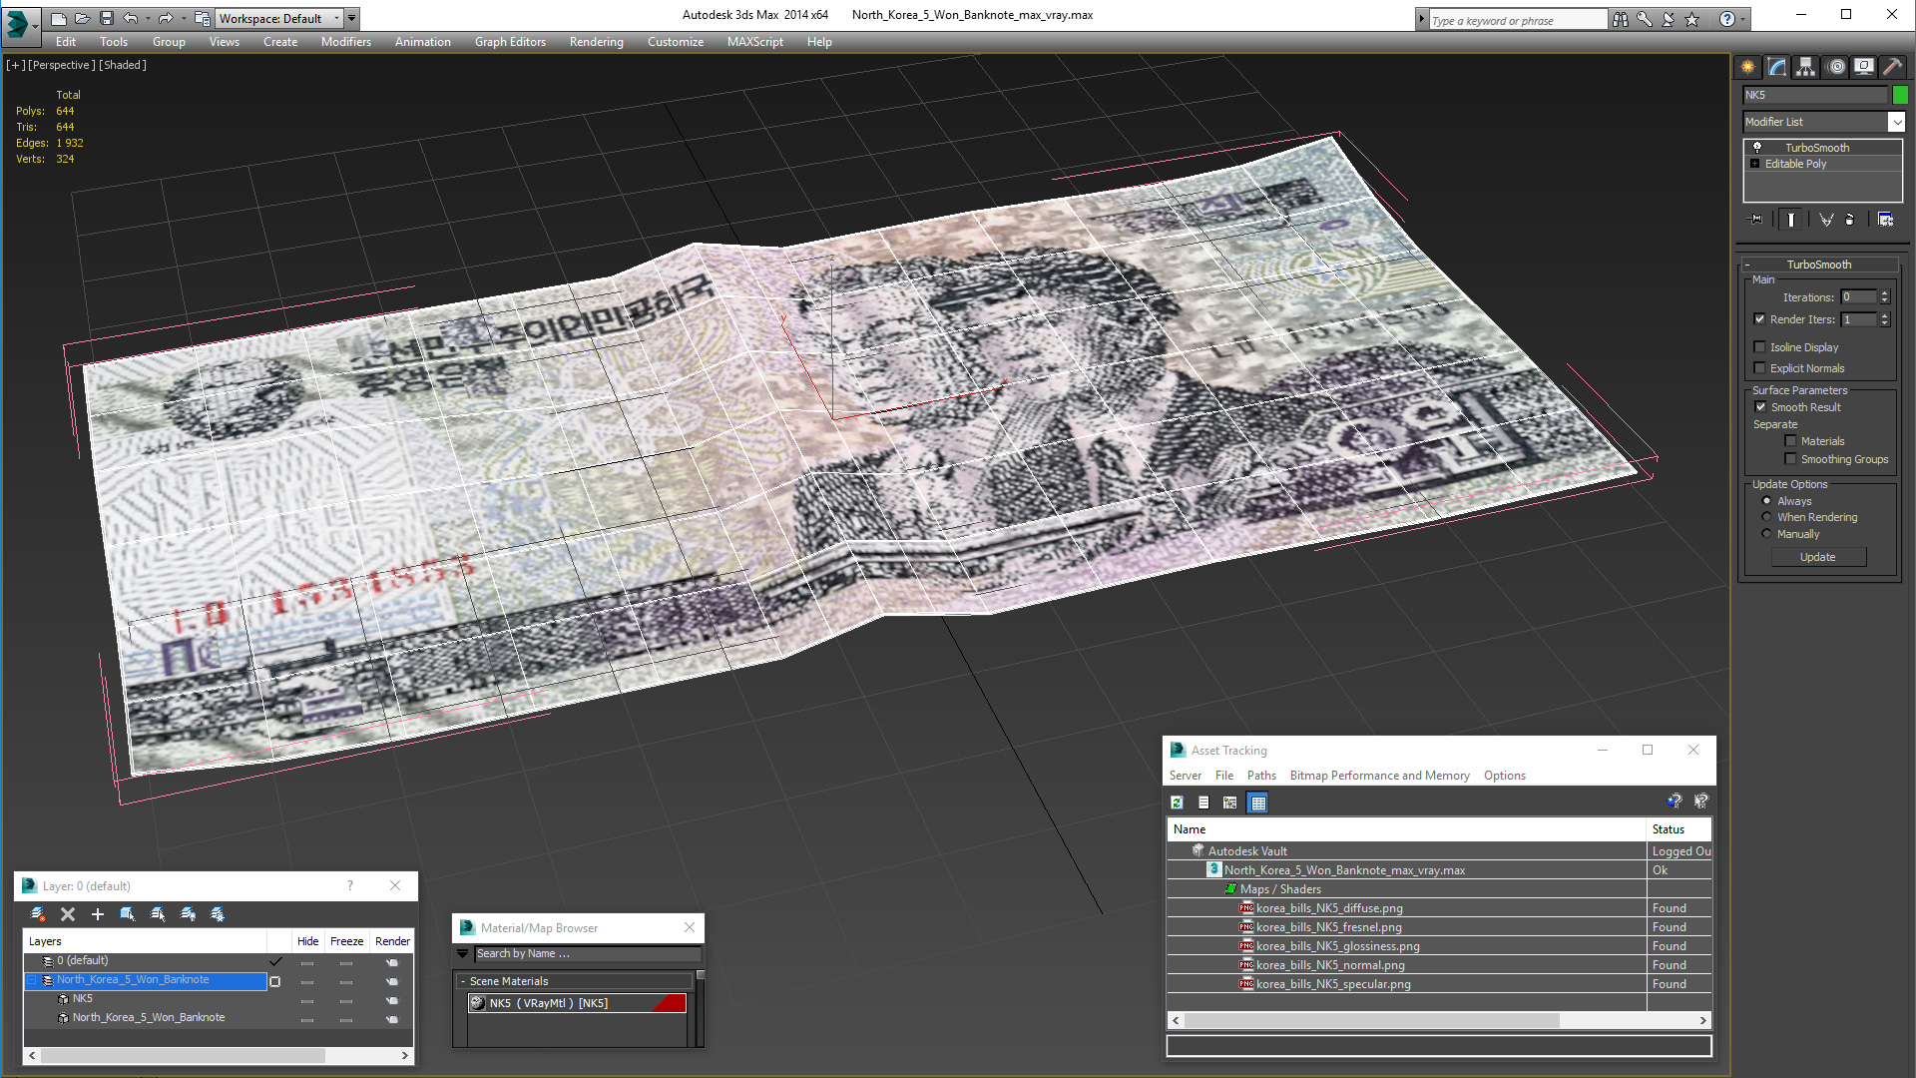Toggle Smooth Result checkbox
Image resolution: width=1916 pixels, height=1078 pixels.
tap(1760, 407)
